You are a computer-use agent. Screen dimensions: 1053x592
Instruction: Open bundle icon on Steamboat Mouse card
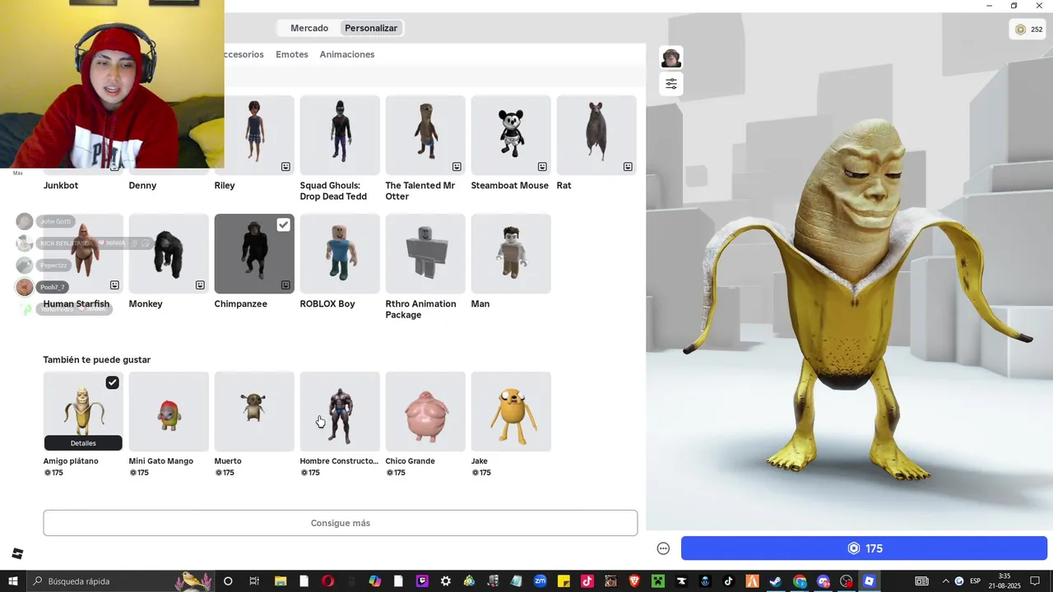coord(542,166)
